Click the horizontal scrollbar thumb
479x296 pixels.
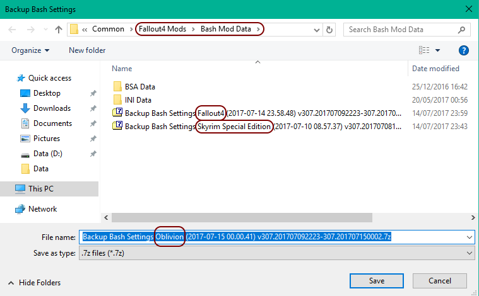(x=242, y=218)
